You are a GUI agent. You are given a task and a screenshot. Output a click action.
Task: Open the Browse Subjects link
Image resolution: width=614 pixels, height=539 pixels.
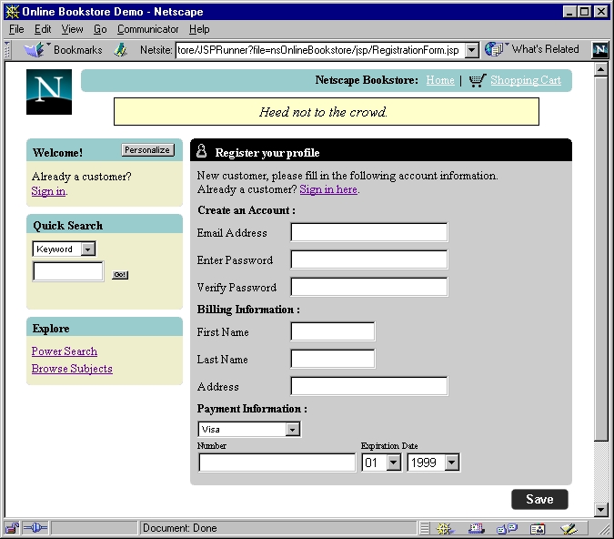pos(72,369)
